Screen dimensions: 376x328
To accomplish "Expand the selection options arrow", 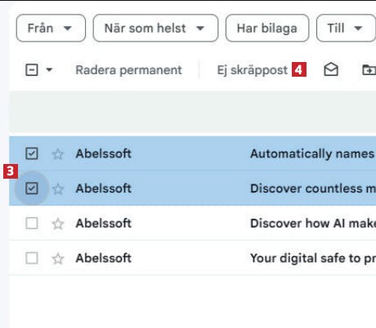I will [49, 70].
